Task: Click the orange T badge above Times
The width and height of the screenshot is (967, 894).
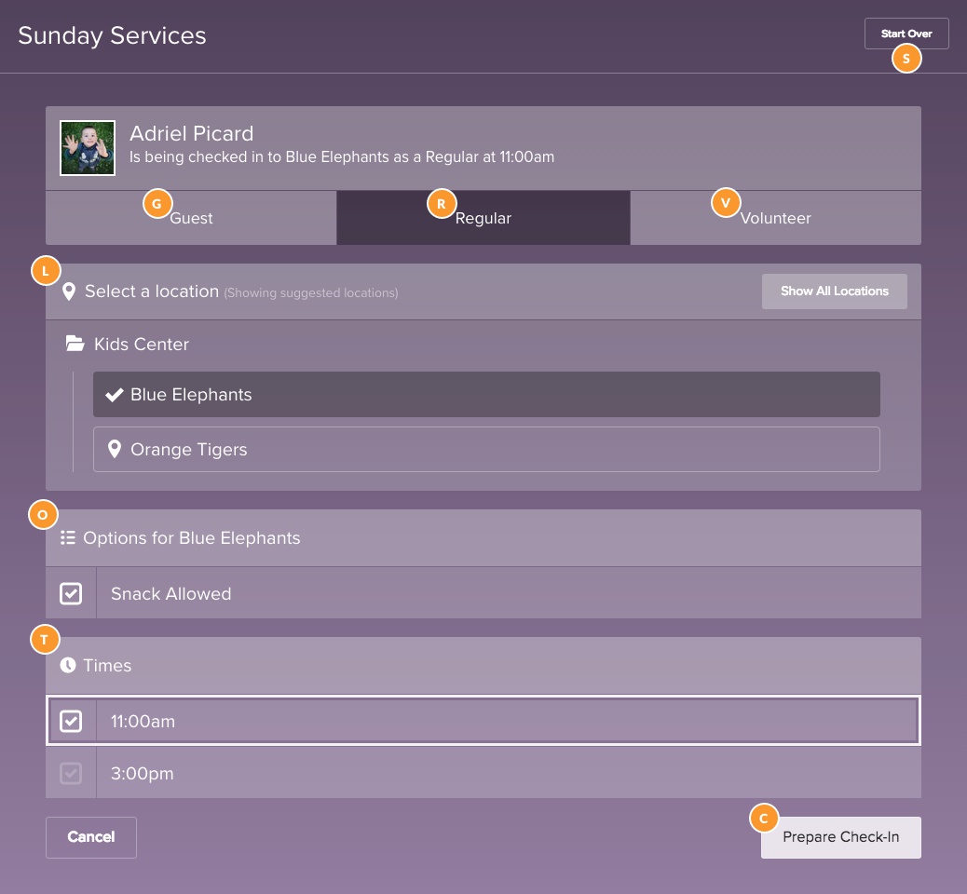Action: point(44,640)
